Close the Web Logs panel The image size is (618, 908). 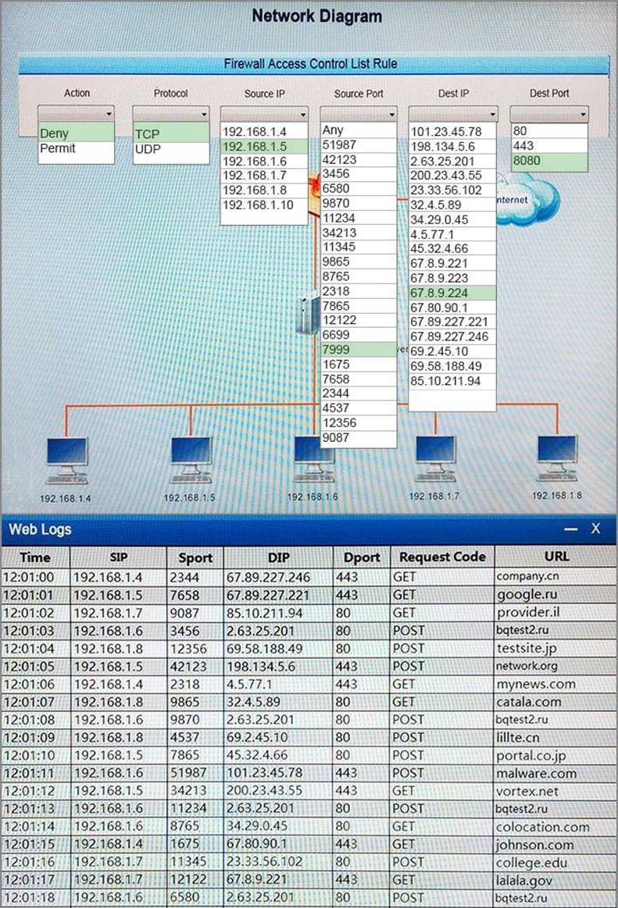[595, 529]
